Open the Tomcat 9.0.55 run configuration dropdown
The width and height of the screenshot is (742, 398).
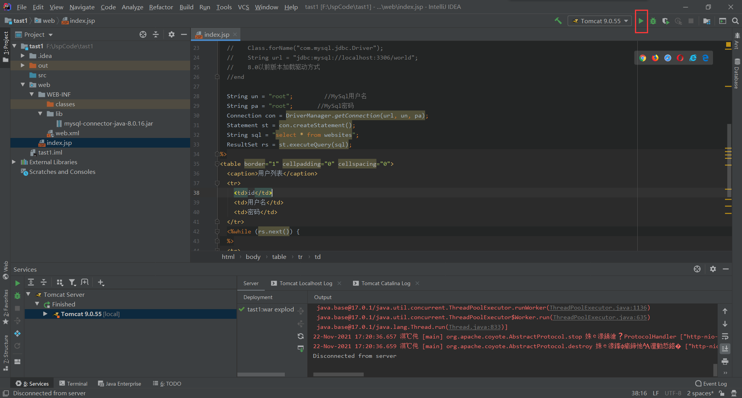point(600,21)
